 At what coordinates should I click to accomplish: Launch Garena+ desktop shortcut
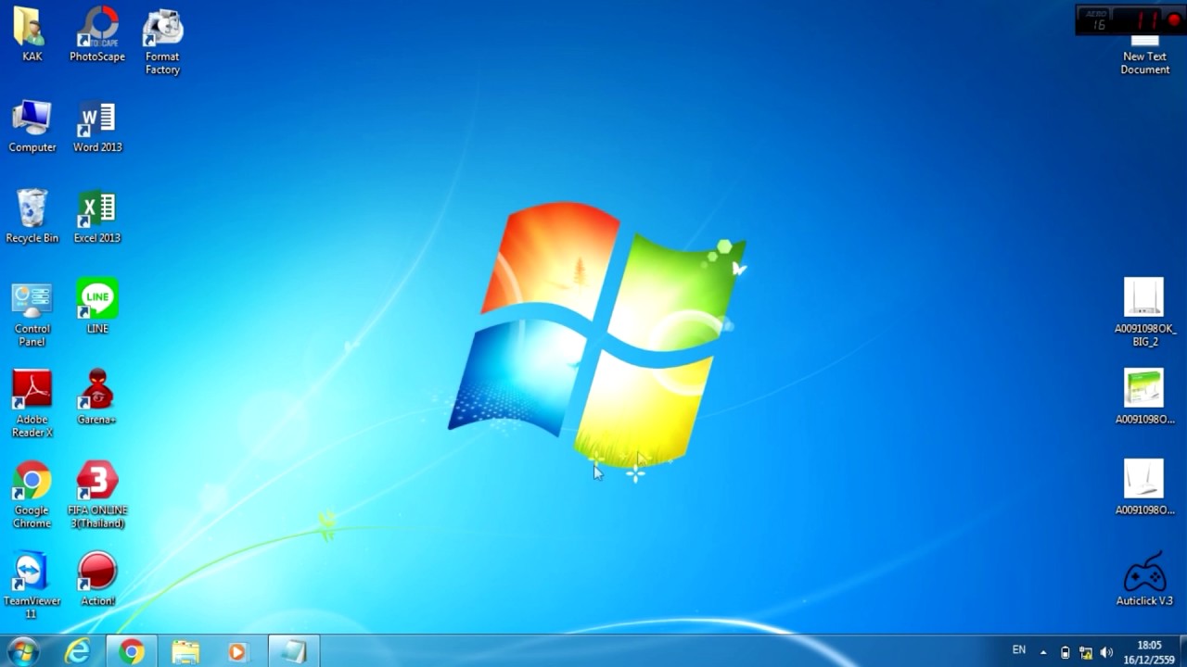[97, 396]
